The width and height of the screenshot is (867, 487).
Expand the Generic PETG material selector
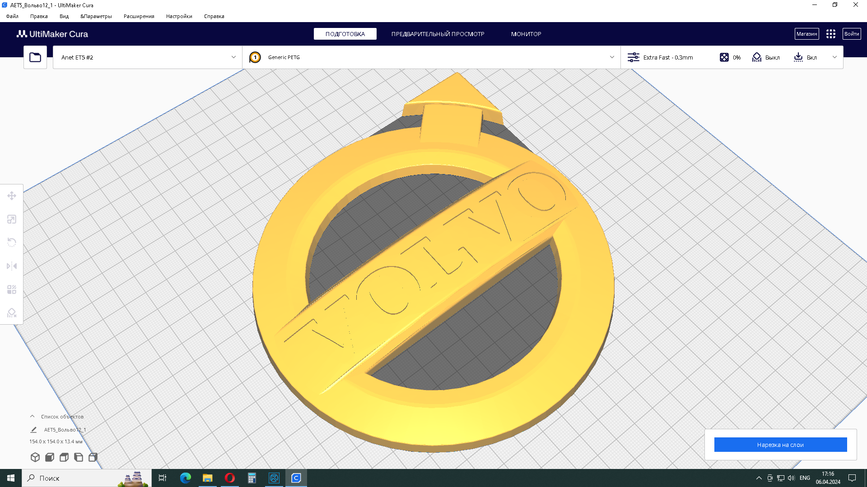click(431, 57)
